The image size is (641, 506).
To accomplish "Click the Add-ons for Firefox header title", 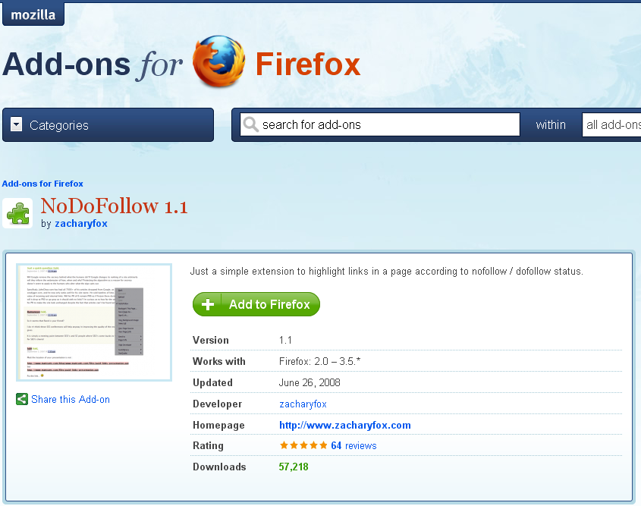I will [x=181, y=64].
